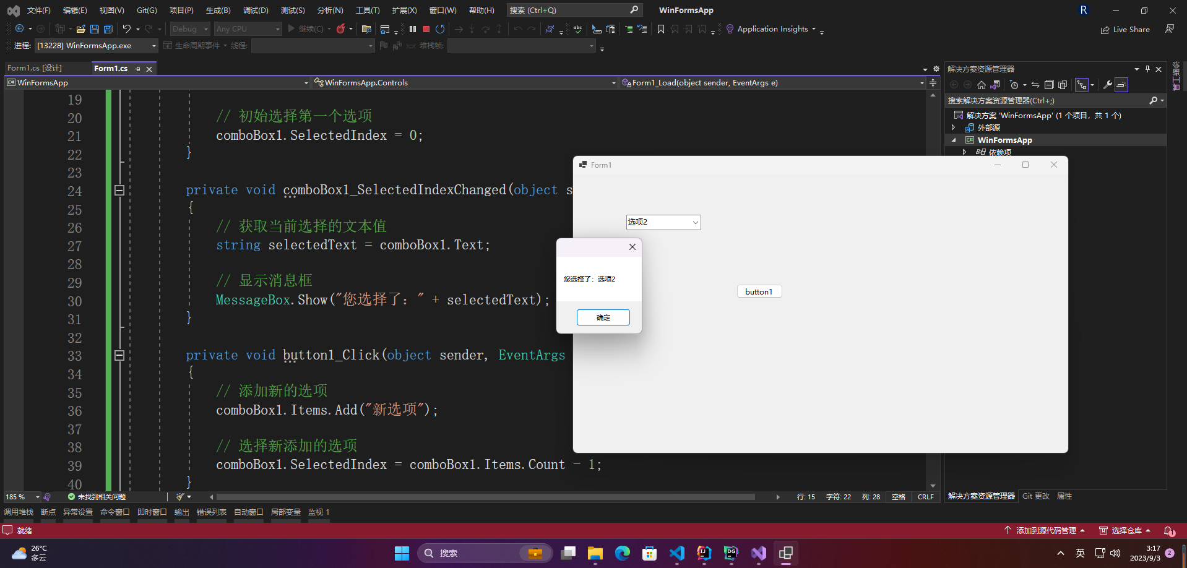Open Live Share
The height and width of the screenshot is (568, 1187).
[x=1125, y=29]
